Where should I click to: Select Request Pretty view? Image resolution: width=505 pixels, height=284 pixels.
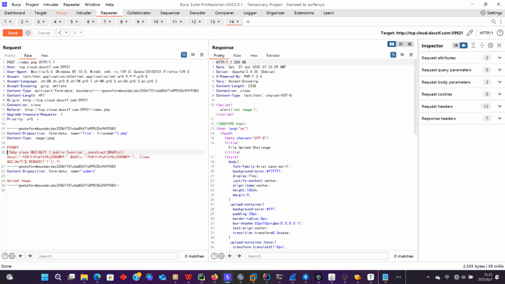point(10,55)
